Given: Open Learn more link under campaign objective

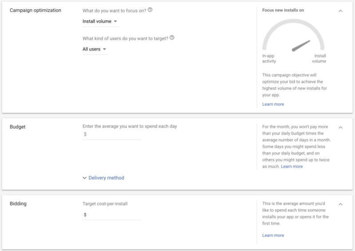Looking at the screenshot, I should click(x=273, y=104).
